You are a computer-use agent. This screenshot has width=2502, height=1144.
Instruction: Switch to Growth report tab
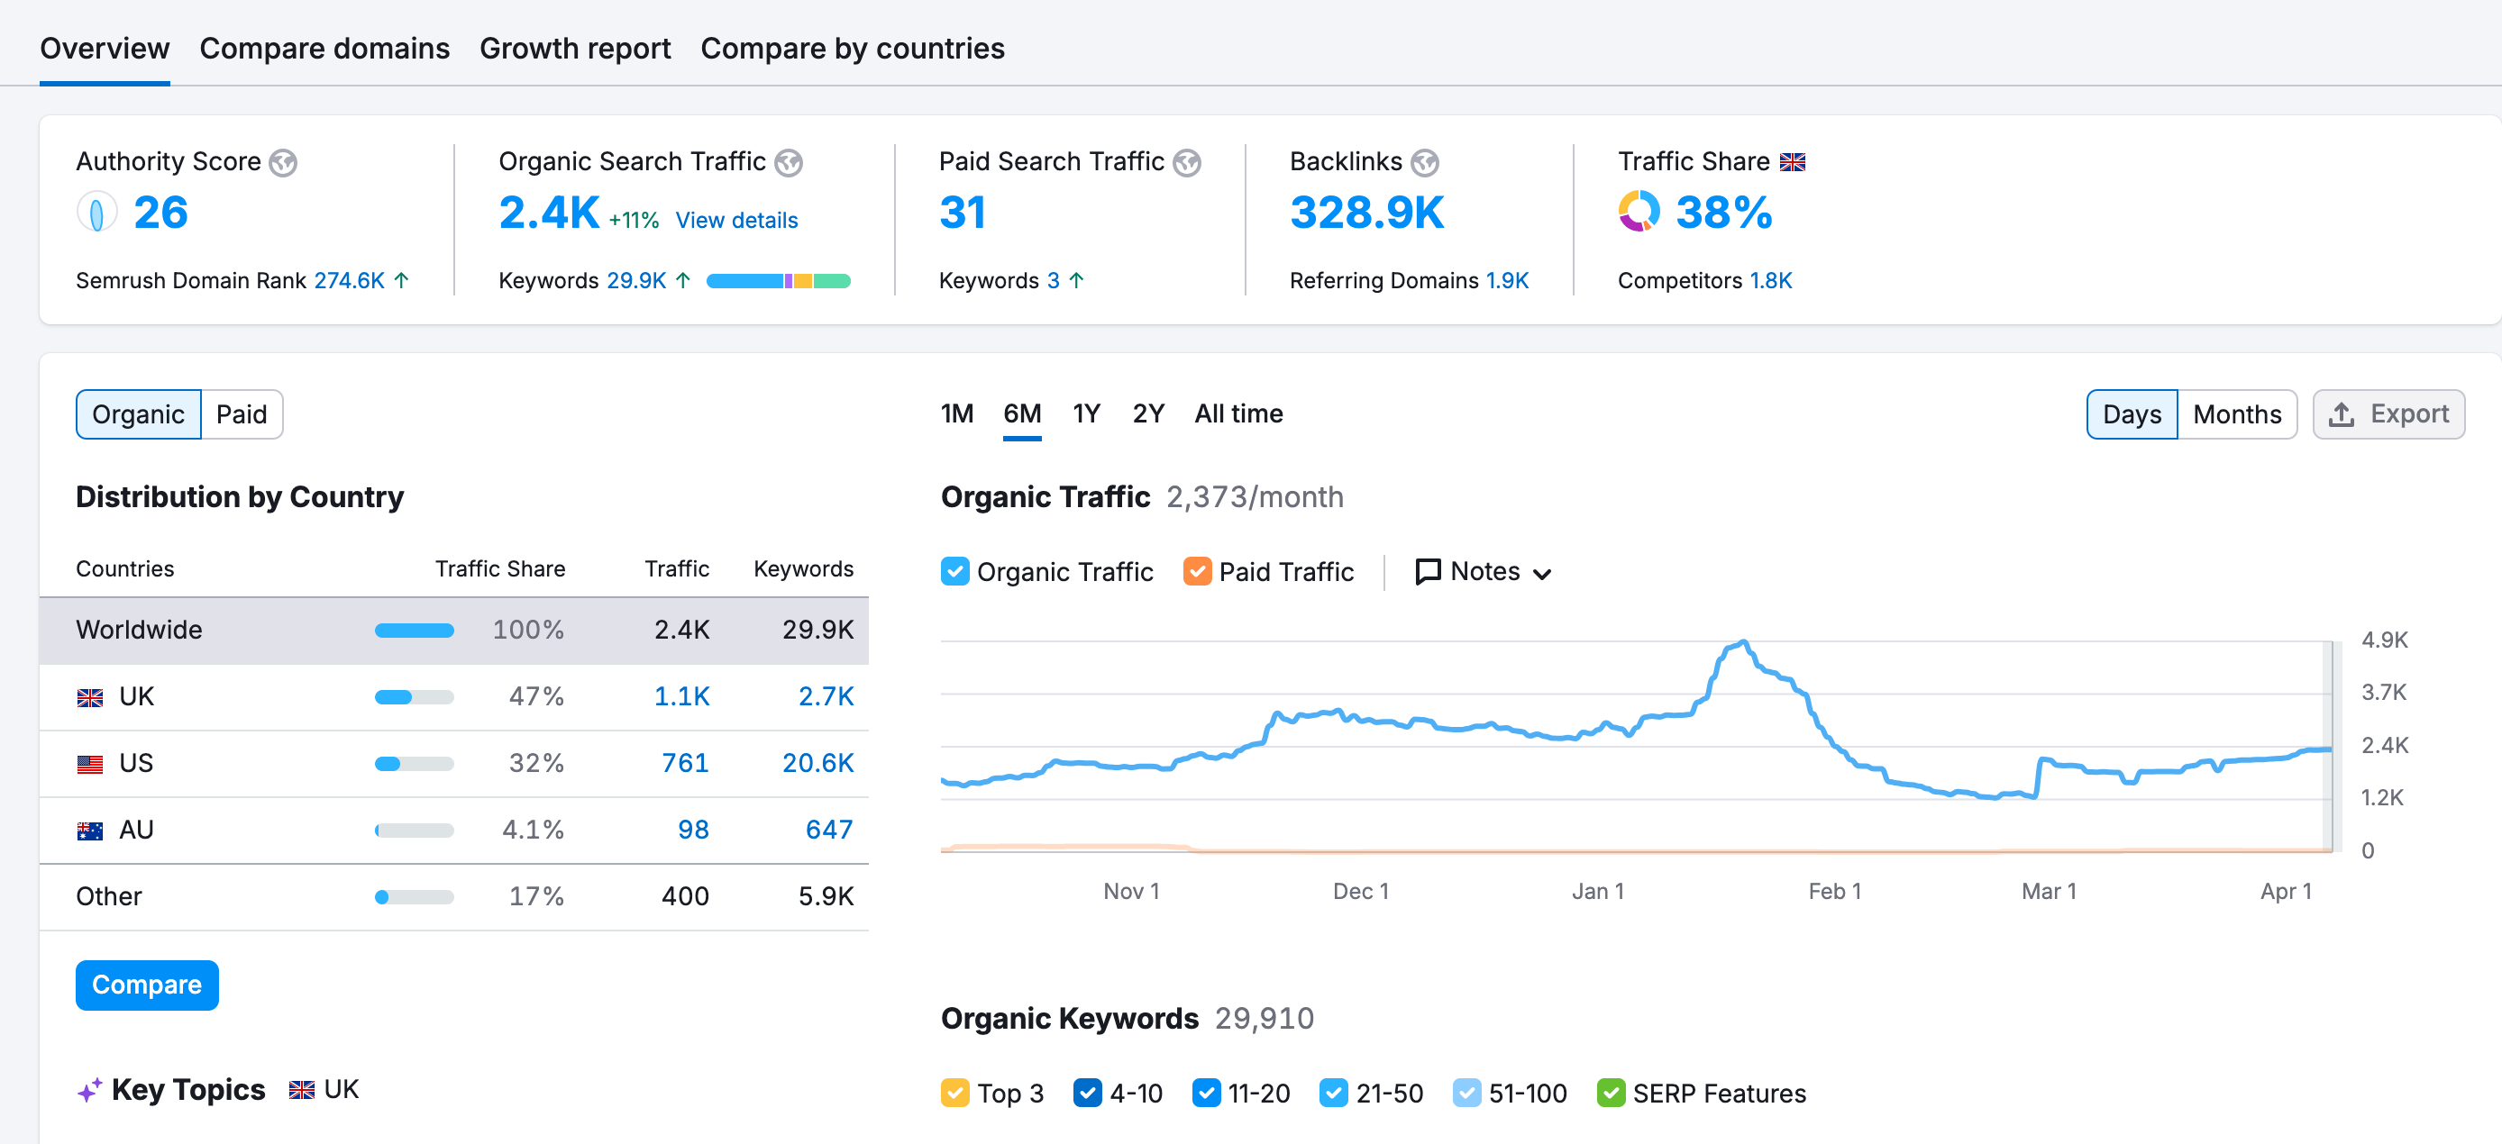click(x=574, y=49)
